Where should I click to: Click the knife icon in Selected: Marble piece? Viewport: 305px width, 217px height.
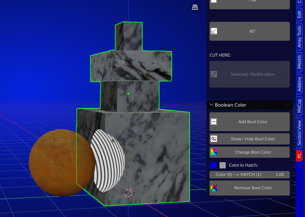coord(214,74)
